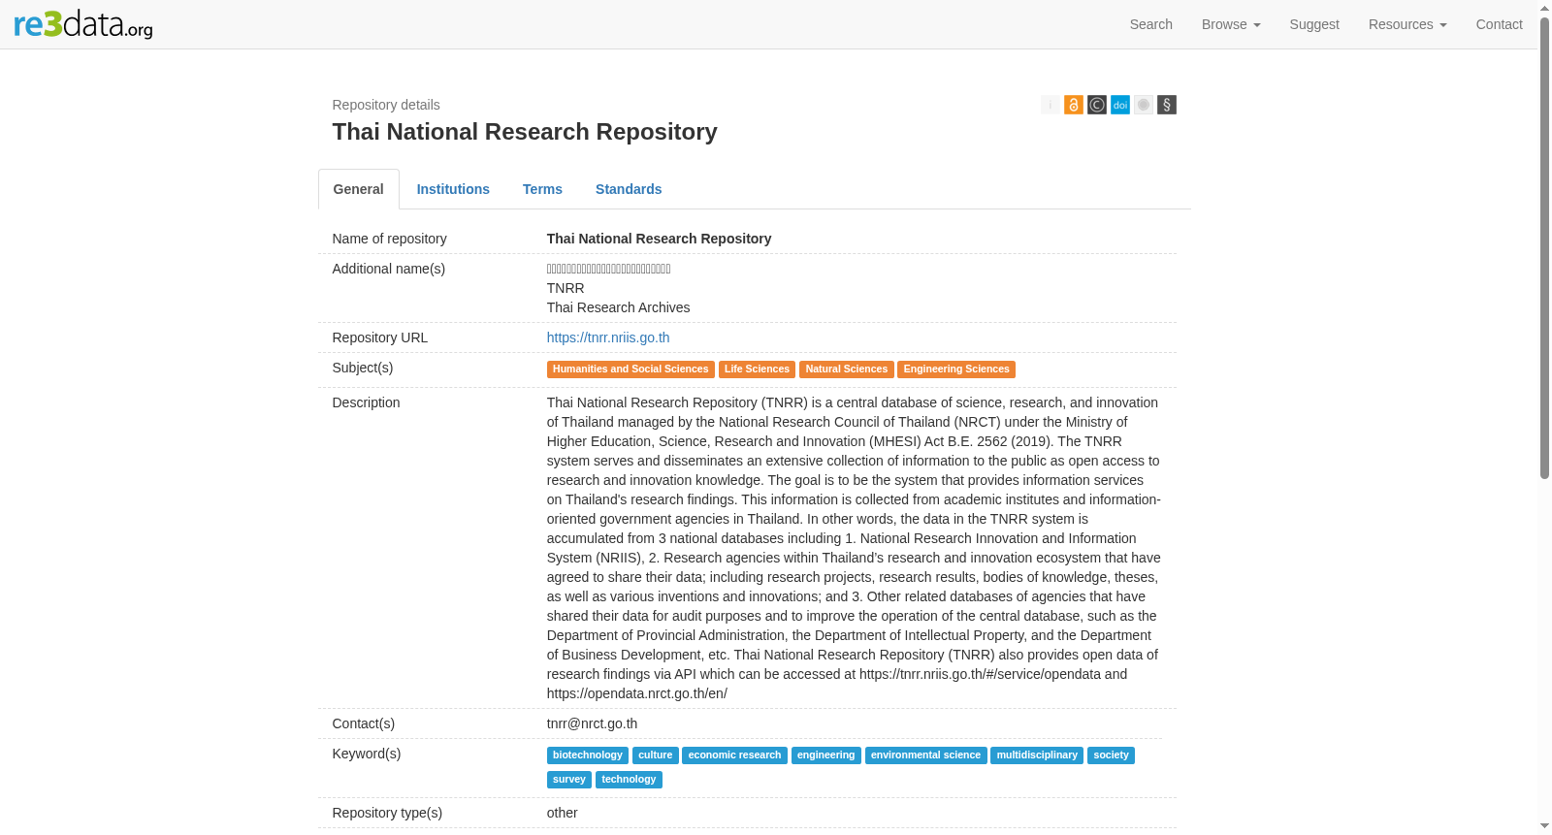Click the 'Repository type(s)' field label
The height and width of the screenshot is (835, 1552).
(x=387, y=813)
